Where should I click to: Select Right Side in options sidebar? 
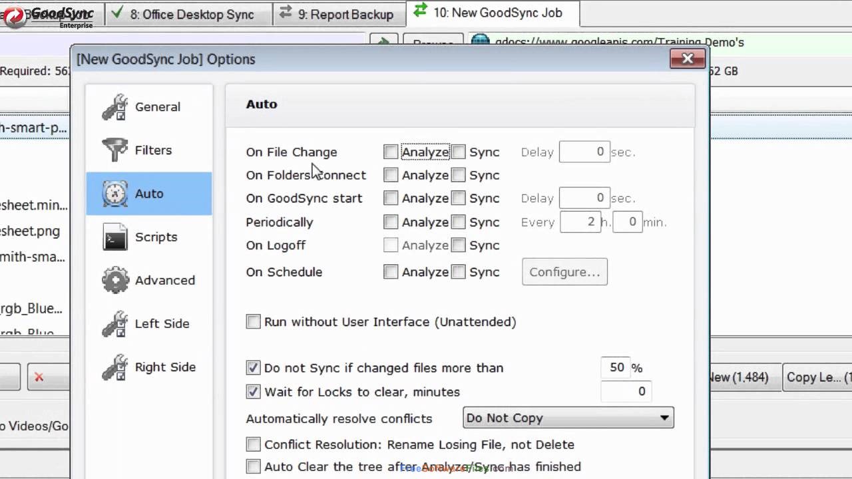click(x=149, y=367)
